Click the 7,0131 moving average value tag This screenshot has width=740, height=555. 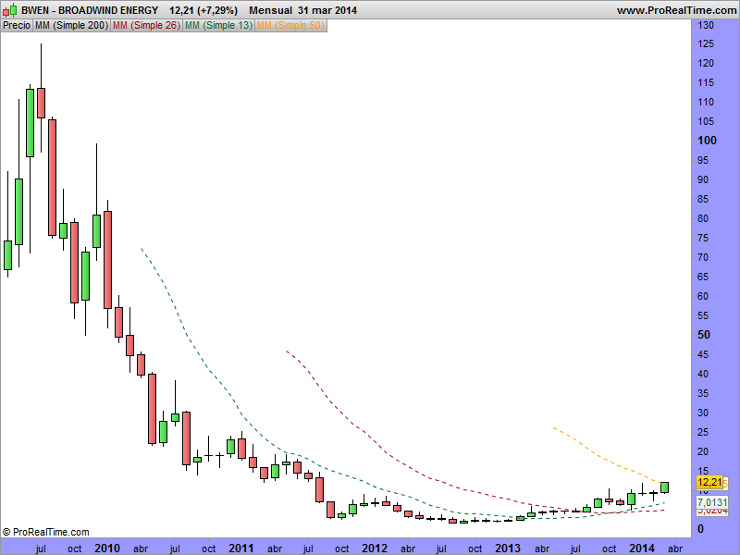pos(712,502)
